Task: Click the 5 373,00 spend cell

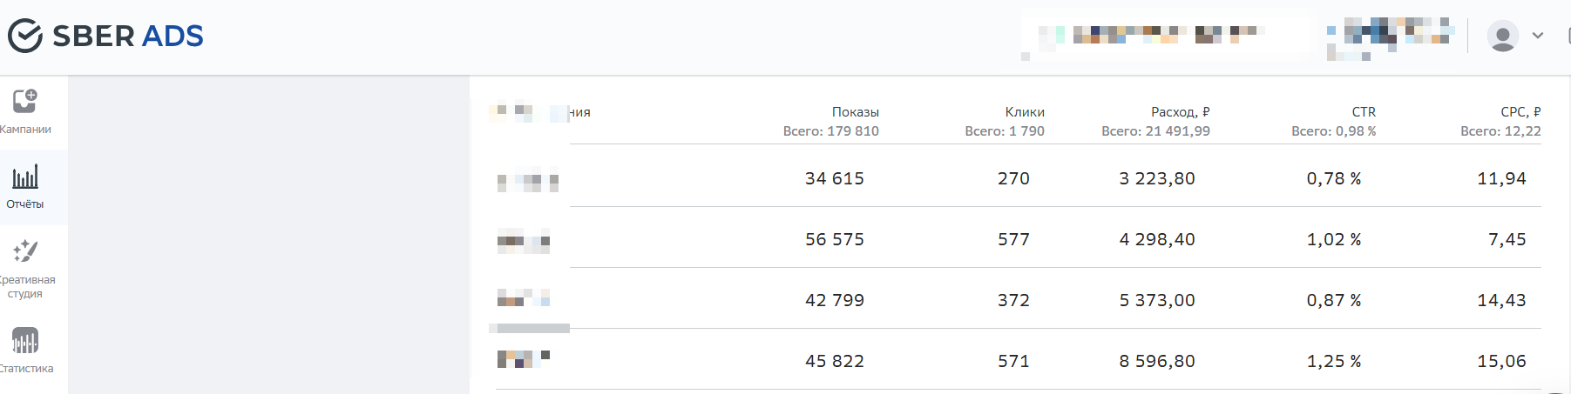Action: pyautogui.click(x=1157, y=300)
